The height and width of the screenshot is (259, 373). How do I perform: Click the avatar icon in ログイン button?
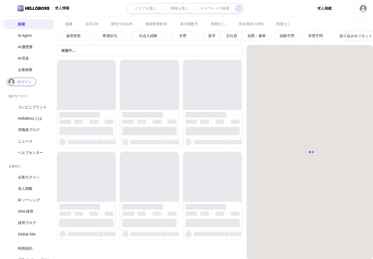tap(11, 82)
